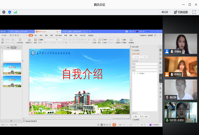
Task: Expand the 文件 menu dropdown
Action: pyautogui.click(x=5, y=36)
